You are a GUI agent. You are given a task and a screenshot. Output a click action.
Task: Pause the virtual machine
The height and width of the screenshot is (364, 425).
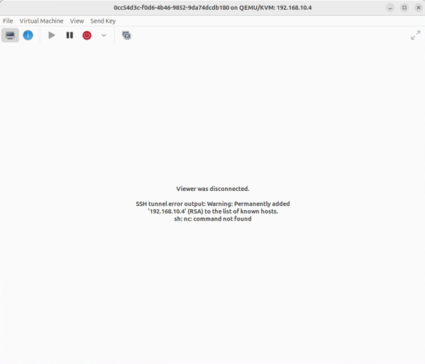point(70,35)
